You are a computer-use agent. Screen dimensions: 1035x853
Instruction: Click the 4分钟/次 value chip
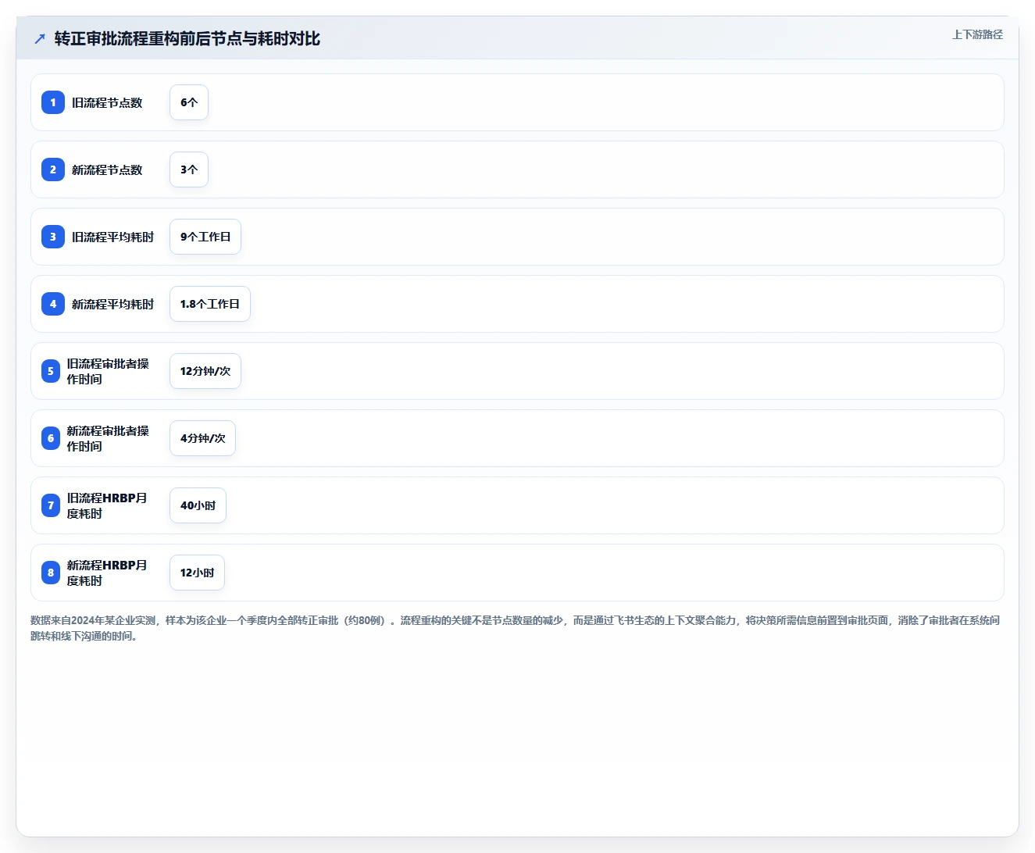click(202, 438)
